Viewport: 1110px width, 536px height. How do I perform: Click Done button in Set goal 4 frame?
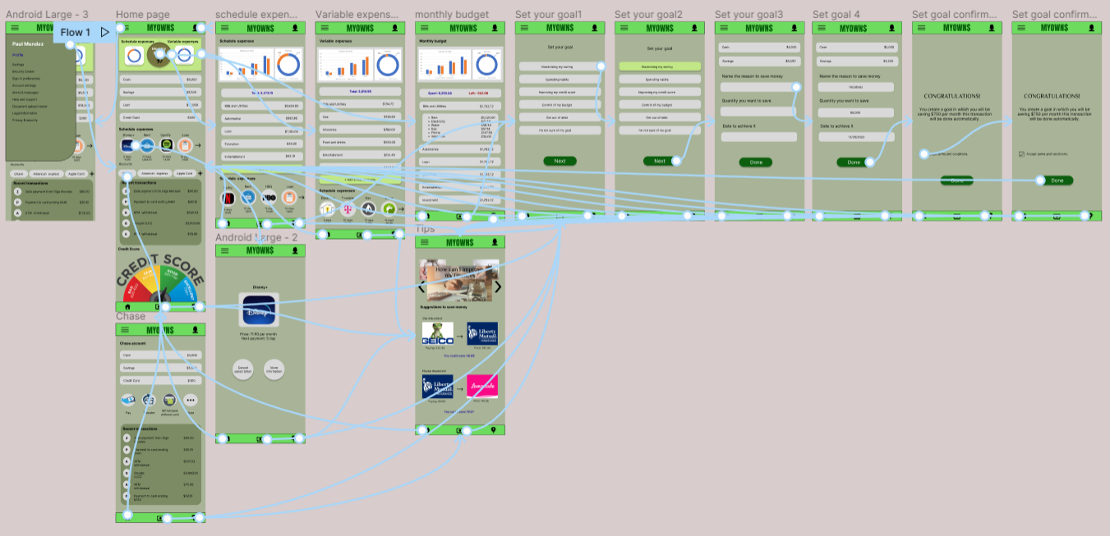[x=854, y=163]
